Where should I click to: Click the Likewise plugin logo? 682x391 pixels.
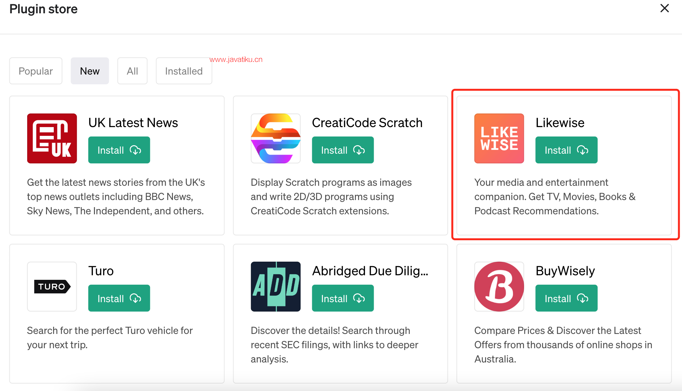tap(499, 138)
